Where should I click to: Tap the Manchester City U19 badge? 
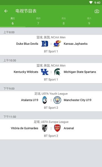tap(57, 100)
